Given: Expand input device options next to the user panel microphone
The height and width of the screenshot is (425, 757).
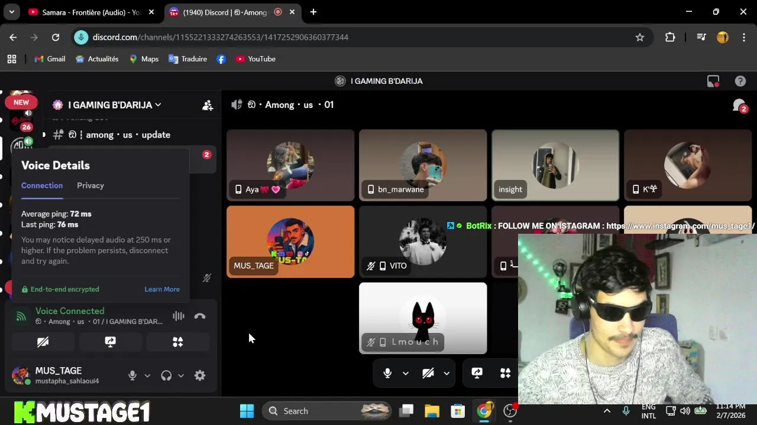Looking at the screenshot, I should point(147,375).
